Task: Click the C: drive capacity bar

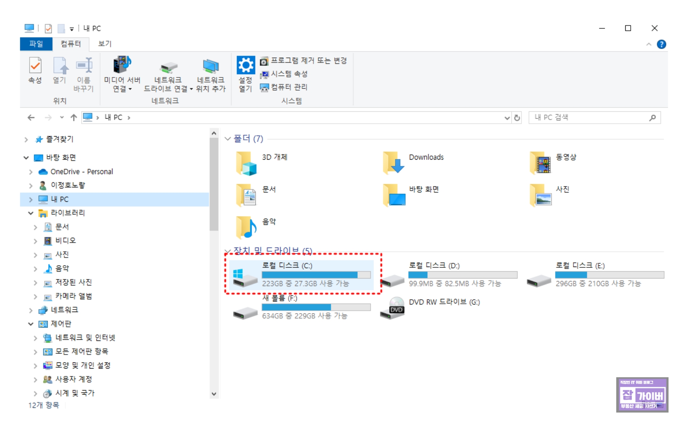Action: pyautogui.click(x=316, y=275)
